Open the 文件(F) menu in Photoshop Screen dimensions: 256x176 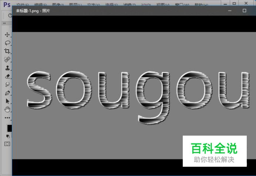tap(23, 5)
